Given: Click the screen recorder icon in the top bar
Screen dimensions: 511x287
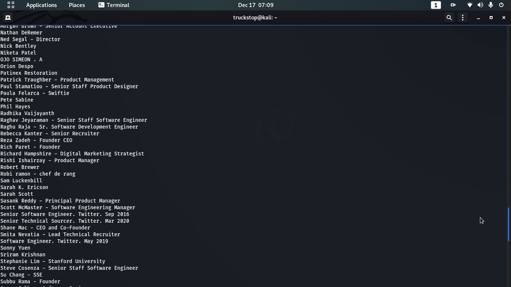Looking at the screenshot, I should click(x=453, y=5).
